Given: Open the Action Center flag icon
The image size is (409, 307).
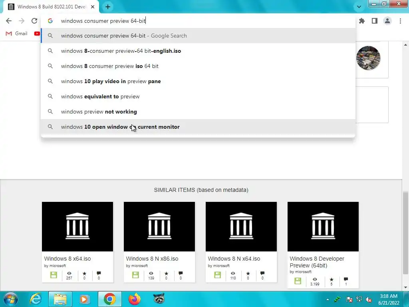Looking at the screenshot, I should tap(349, 299).
